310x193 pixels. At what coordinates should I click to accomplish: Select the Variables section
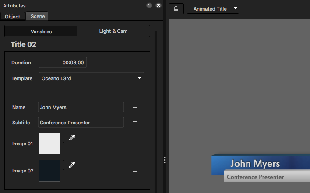(41, 32)
